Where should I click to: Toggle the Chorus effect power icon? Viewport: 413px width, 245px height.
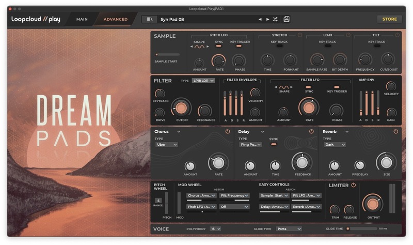228,132
